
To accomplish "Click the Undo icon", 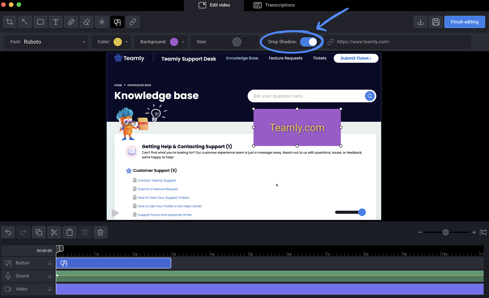I will point(8,232).
